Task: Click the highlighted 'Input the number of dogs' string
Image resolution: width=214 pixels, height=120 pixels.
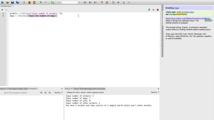Action: pos(42,16)
